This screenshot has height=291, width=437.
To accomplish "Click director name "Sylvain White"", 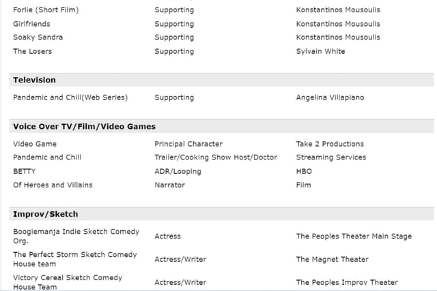I will pos(320,51).
